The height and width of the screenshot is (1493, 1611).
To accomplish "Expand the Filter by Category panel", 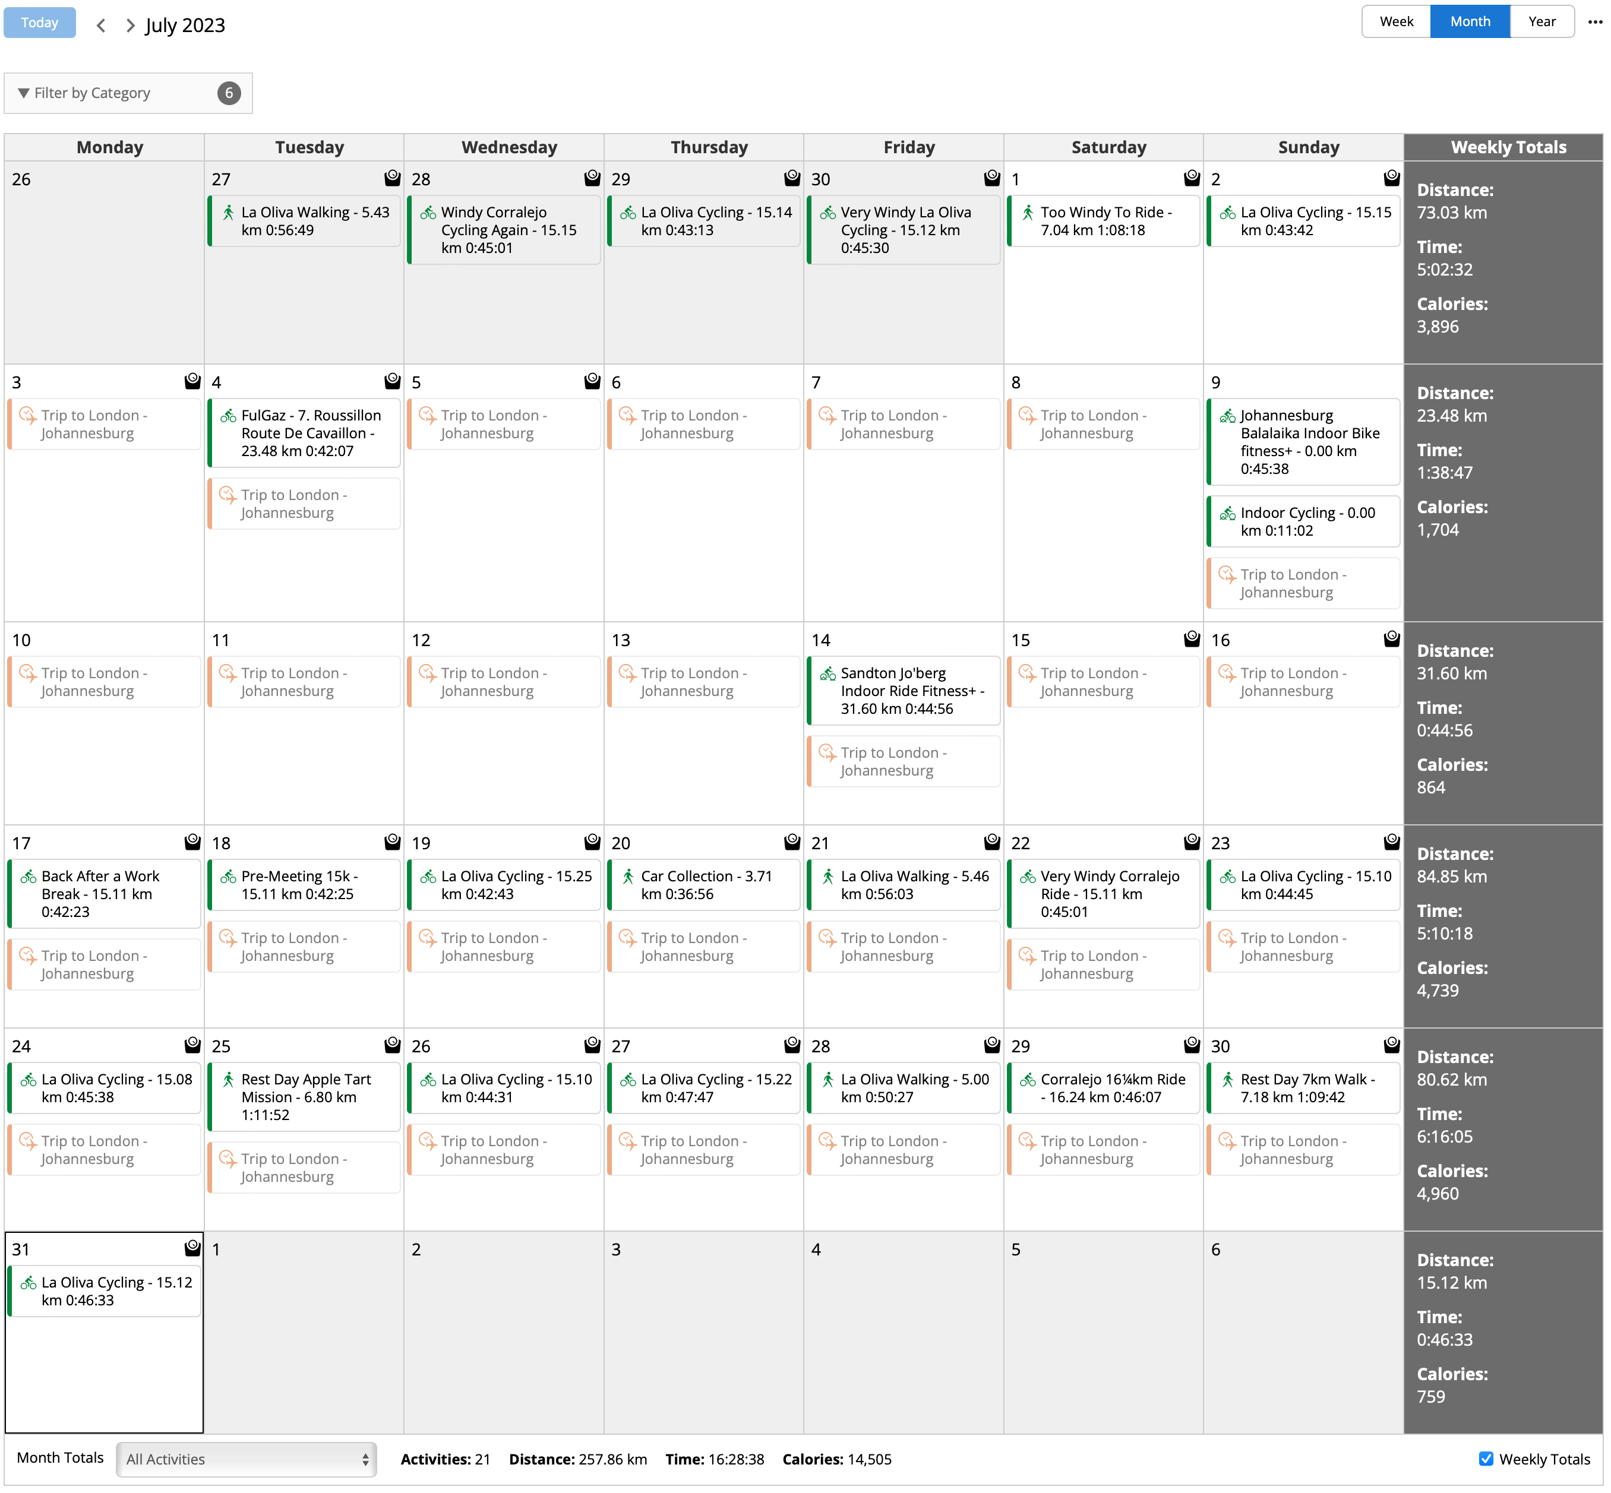I will click(91, 93).
